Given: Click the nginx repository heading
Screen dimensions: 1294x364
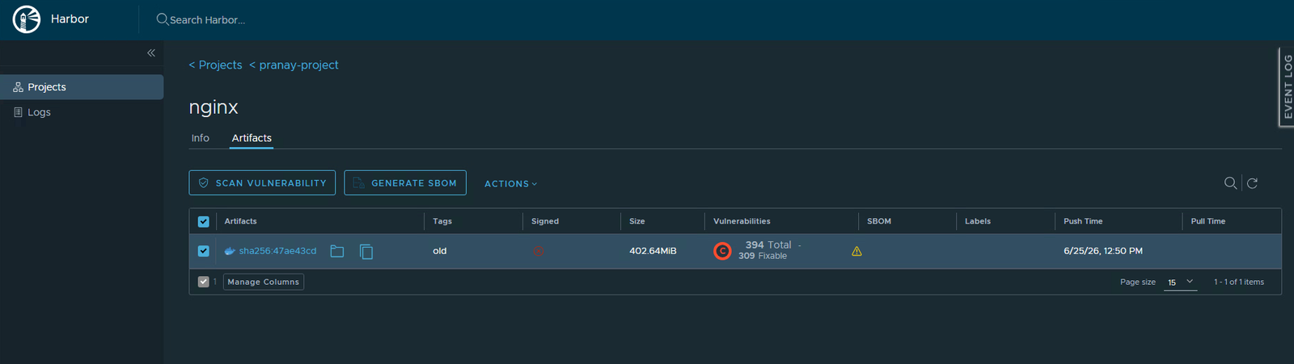Looking at the screenshot, I should coord(214,107).
